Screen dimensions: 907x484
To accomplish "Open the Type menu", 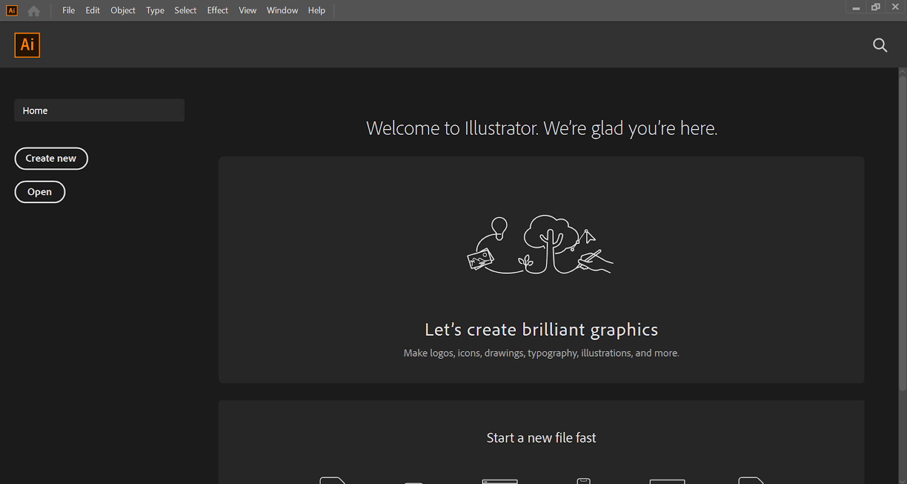I will 155,11.
